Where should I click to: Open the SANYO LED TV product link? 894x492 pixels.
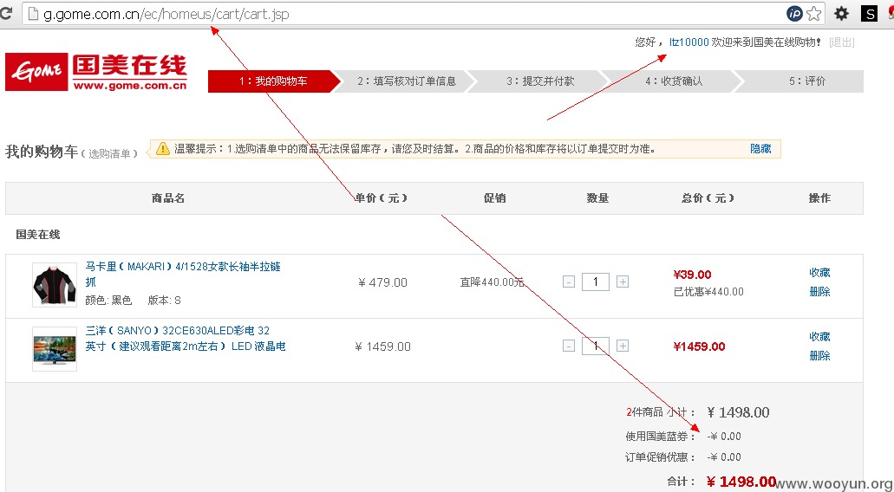[186, 338]
